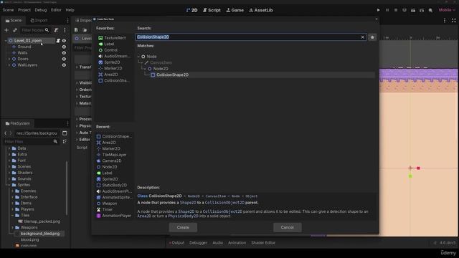
Task: Open the Project menu
Action: (x=24, y=10)
